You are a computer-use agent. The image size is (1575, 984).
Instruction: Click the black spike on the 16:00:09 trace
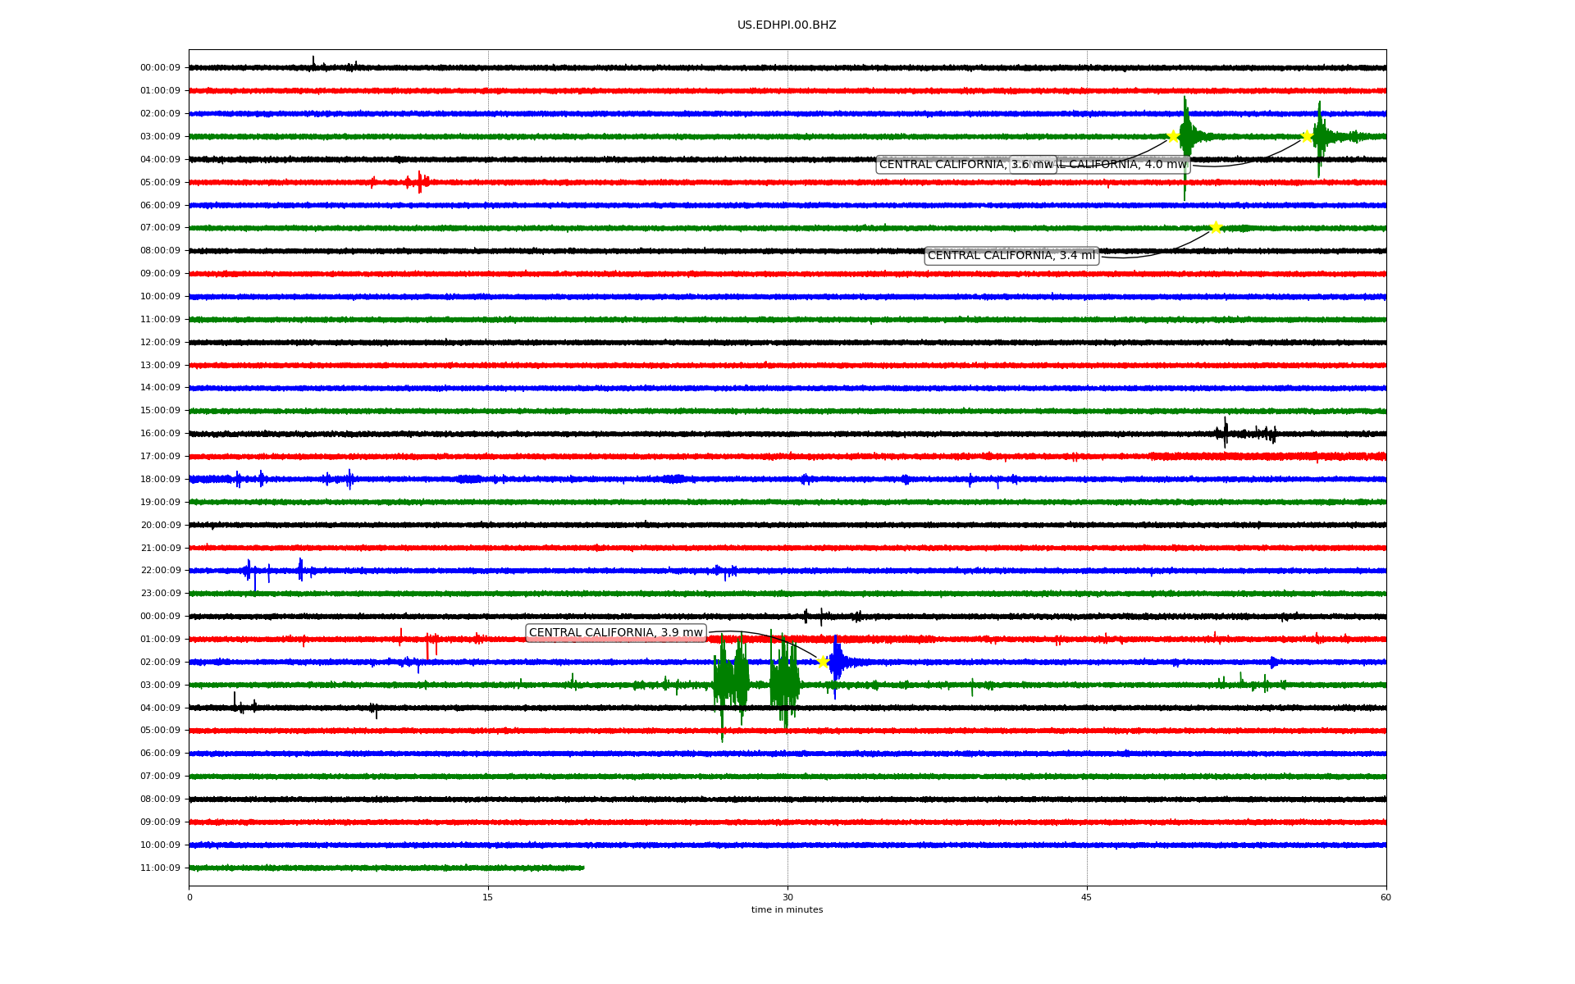(1226, 432)
